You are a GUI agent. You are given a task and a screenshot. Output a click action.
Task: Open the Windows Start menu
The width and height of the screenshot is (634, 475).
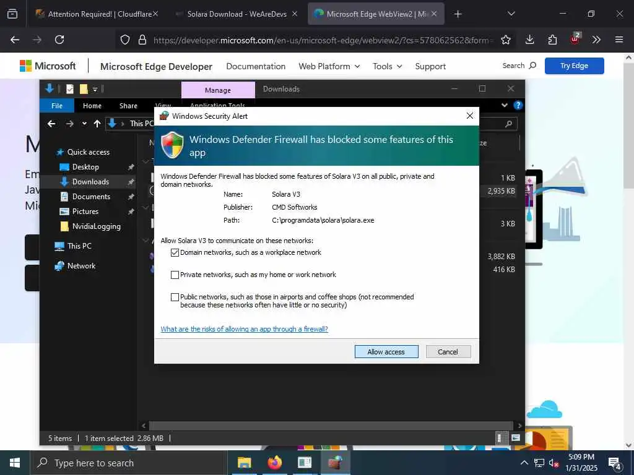(15, 463)
